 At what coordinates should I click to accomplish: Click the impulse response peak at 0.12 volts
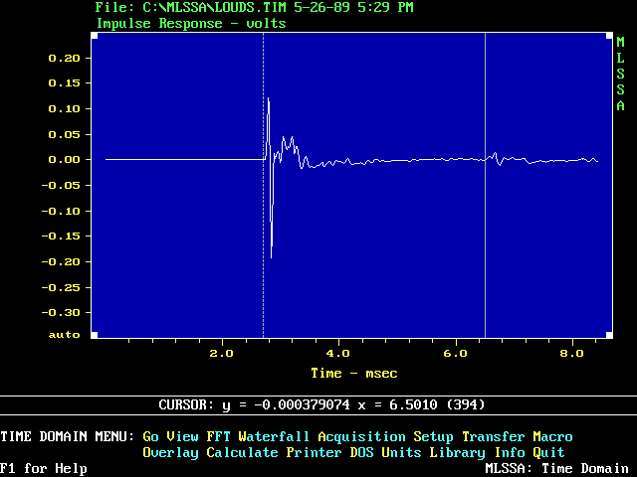coord(268,98)
